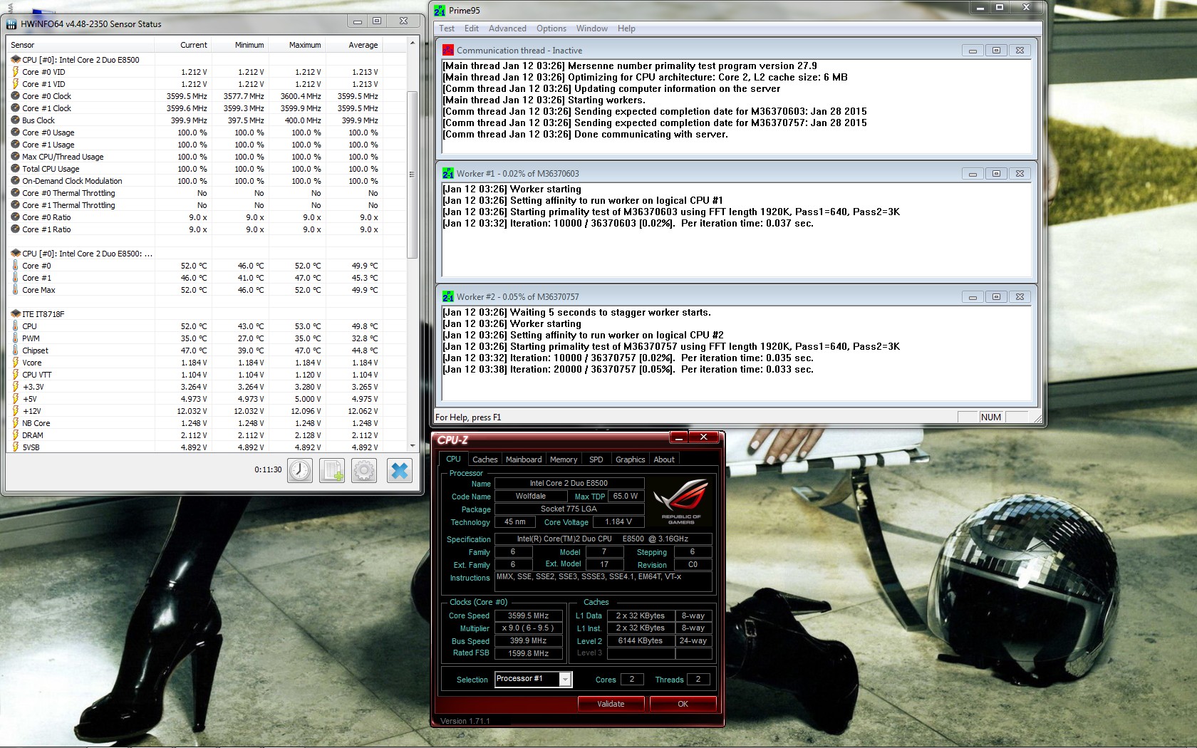Click the bolt icon beside +12V
The image size is (1197, 748).
coord(15,411)
